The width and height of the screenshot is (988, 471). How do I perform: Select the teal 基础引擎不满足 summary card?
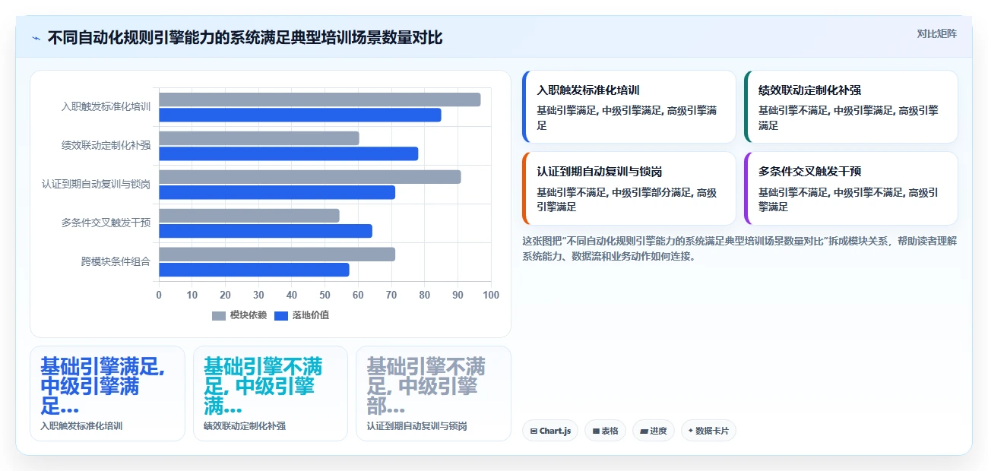271,394
